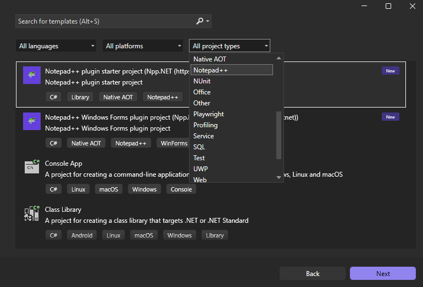Screen dimensions: 423x287
Task: Click Linux tag under Console App
Action: coord(78,189)
